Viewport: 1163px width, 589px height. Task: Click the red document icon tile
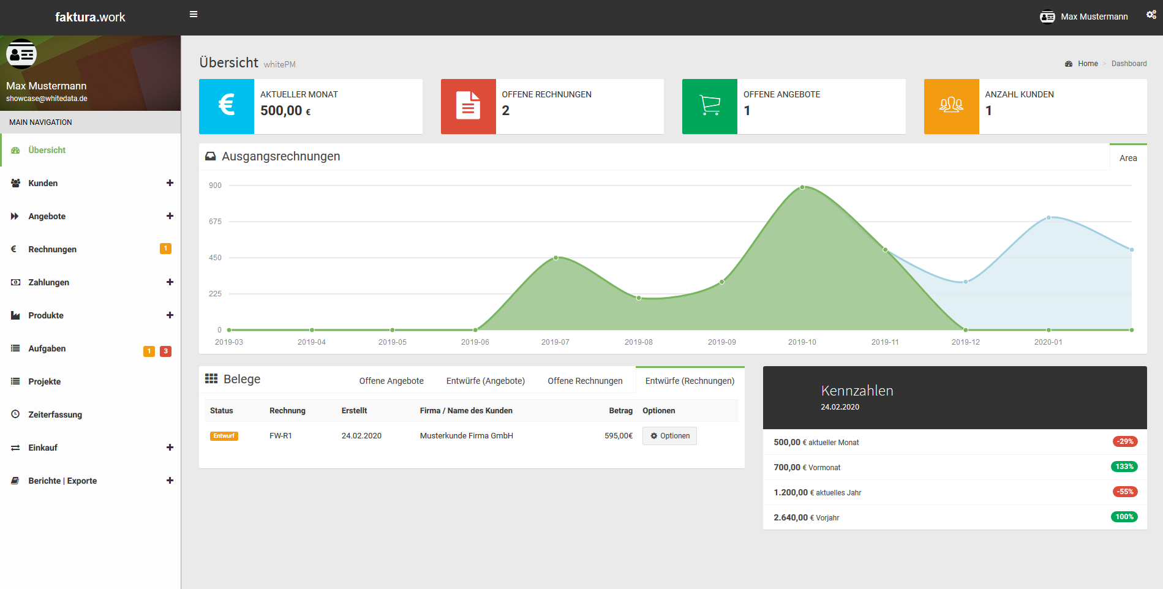click(468, 107)
